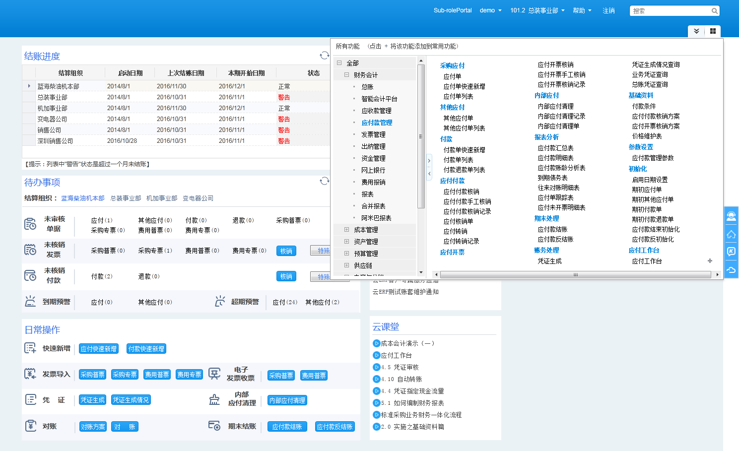
Task: Select 发票管理 in the tree
Action: pyautogui.click(x=373, y=134)
